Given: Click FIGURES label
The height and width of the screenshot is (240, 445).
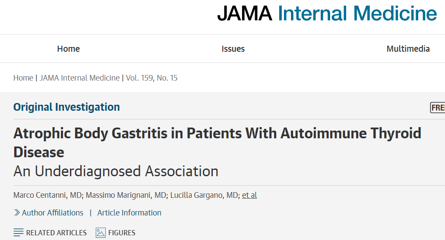Looking at the screenshot, I should [122, 233].
